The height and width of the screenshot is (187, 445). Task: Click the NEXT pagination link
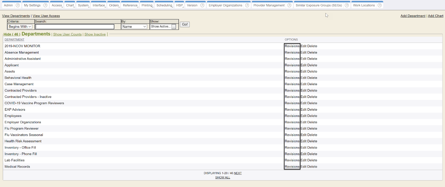click(x=238, y=173)
